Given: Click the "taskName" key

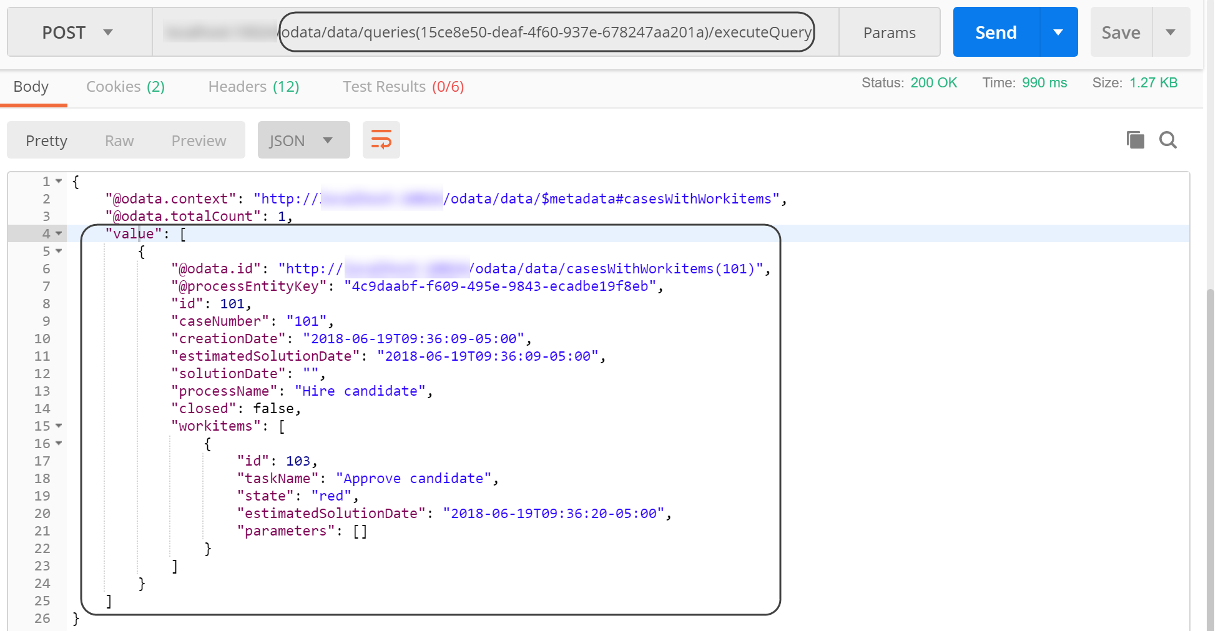Looking at the screenshot, I should 277,478.
